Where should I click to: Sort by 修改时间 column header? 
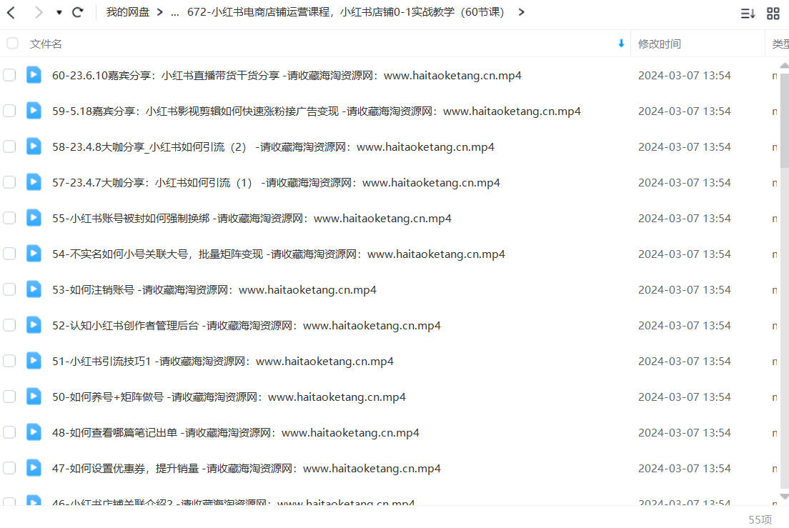click(659, 44)
